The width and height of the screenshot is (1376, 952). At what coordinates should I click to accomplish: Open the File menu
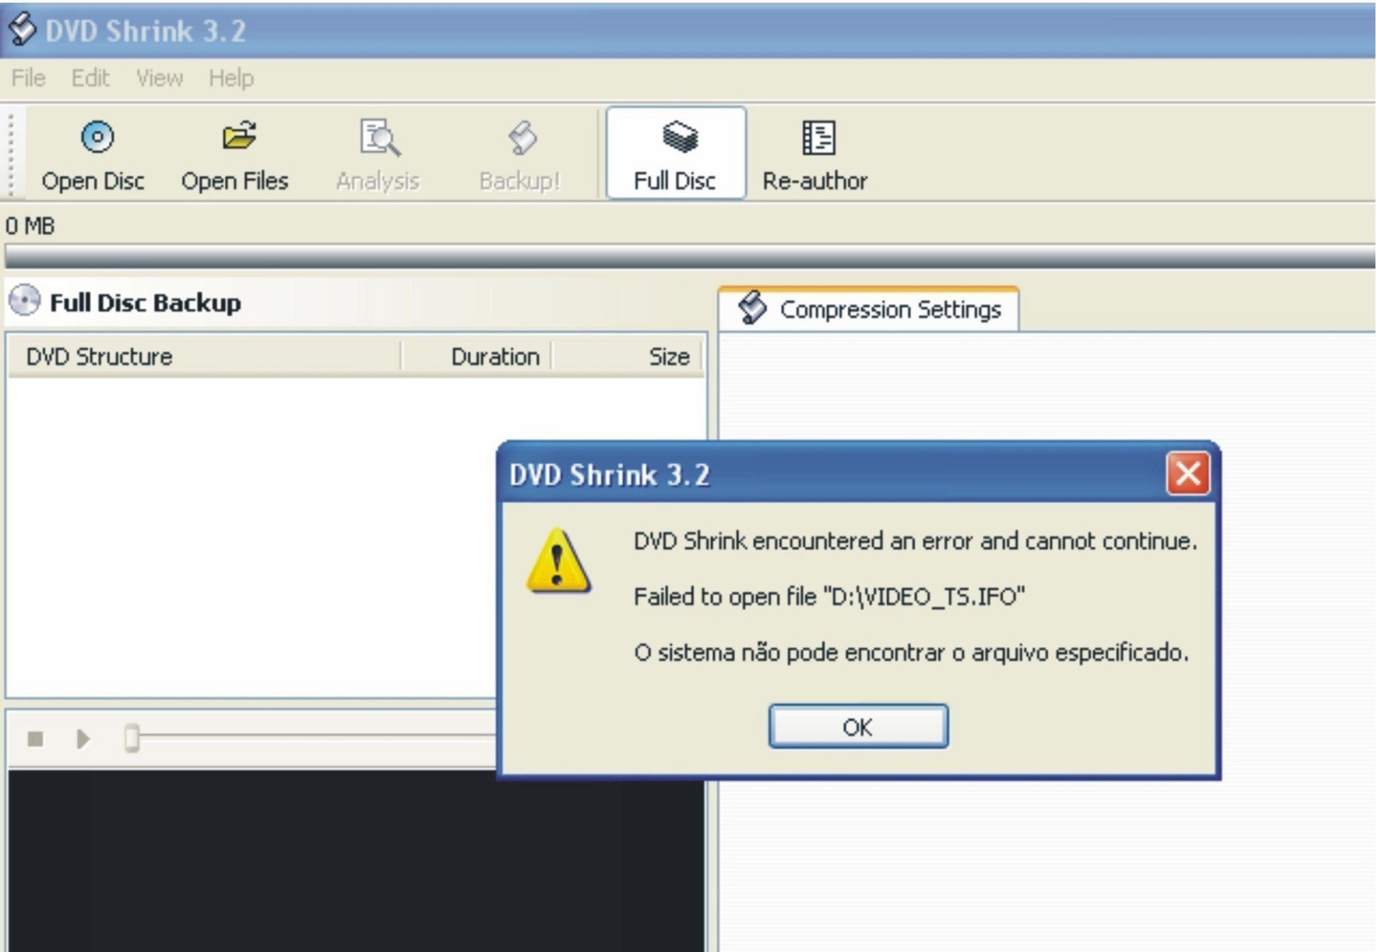coord(28,78)
